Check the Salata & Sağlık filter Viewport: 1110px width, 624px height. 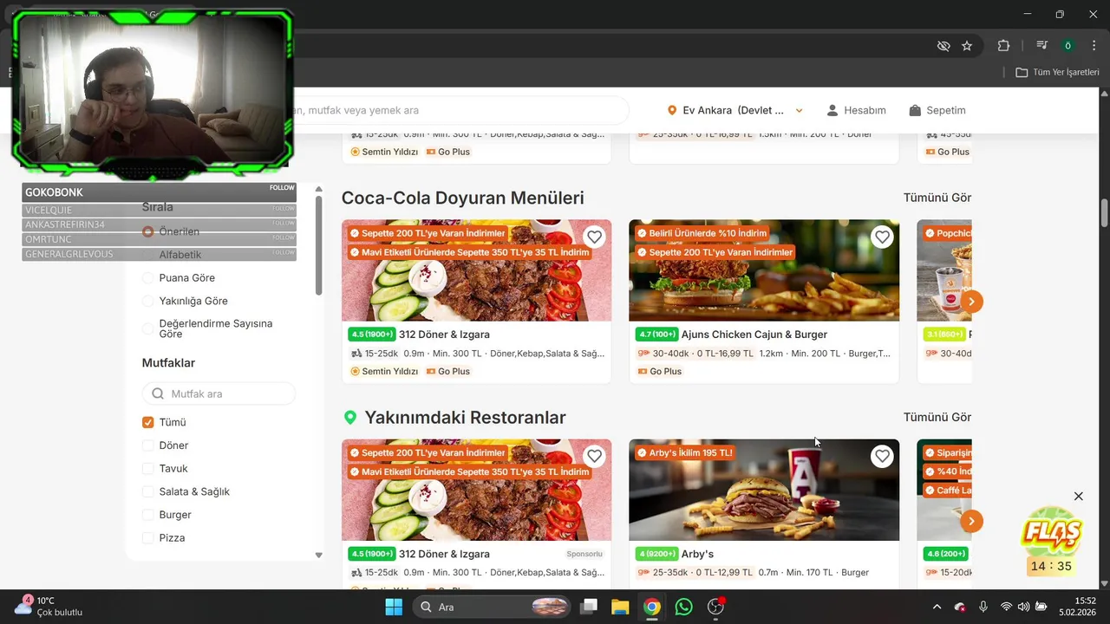pyautogui.click(x=148, y=491)
